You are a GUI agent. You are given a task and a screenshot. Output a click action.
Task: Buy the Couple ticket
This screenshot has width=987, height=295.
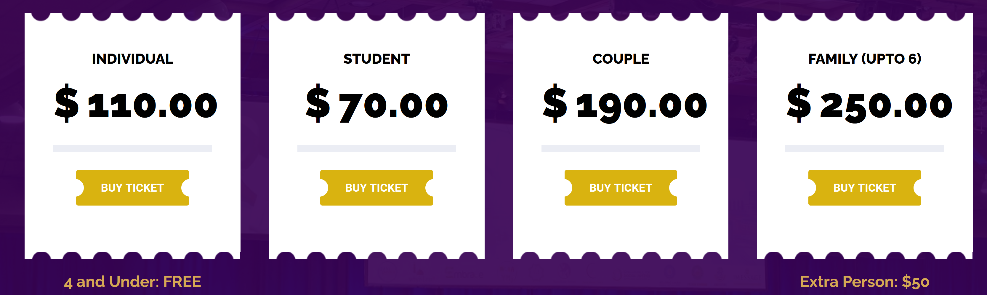click(620, 188)
